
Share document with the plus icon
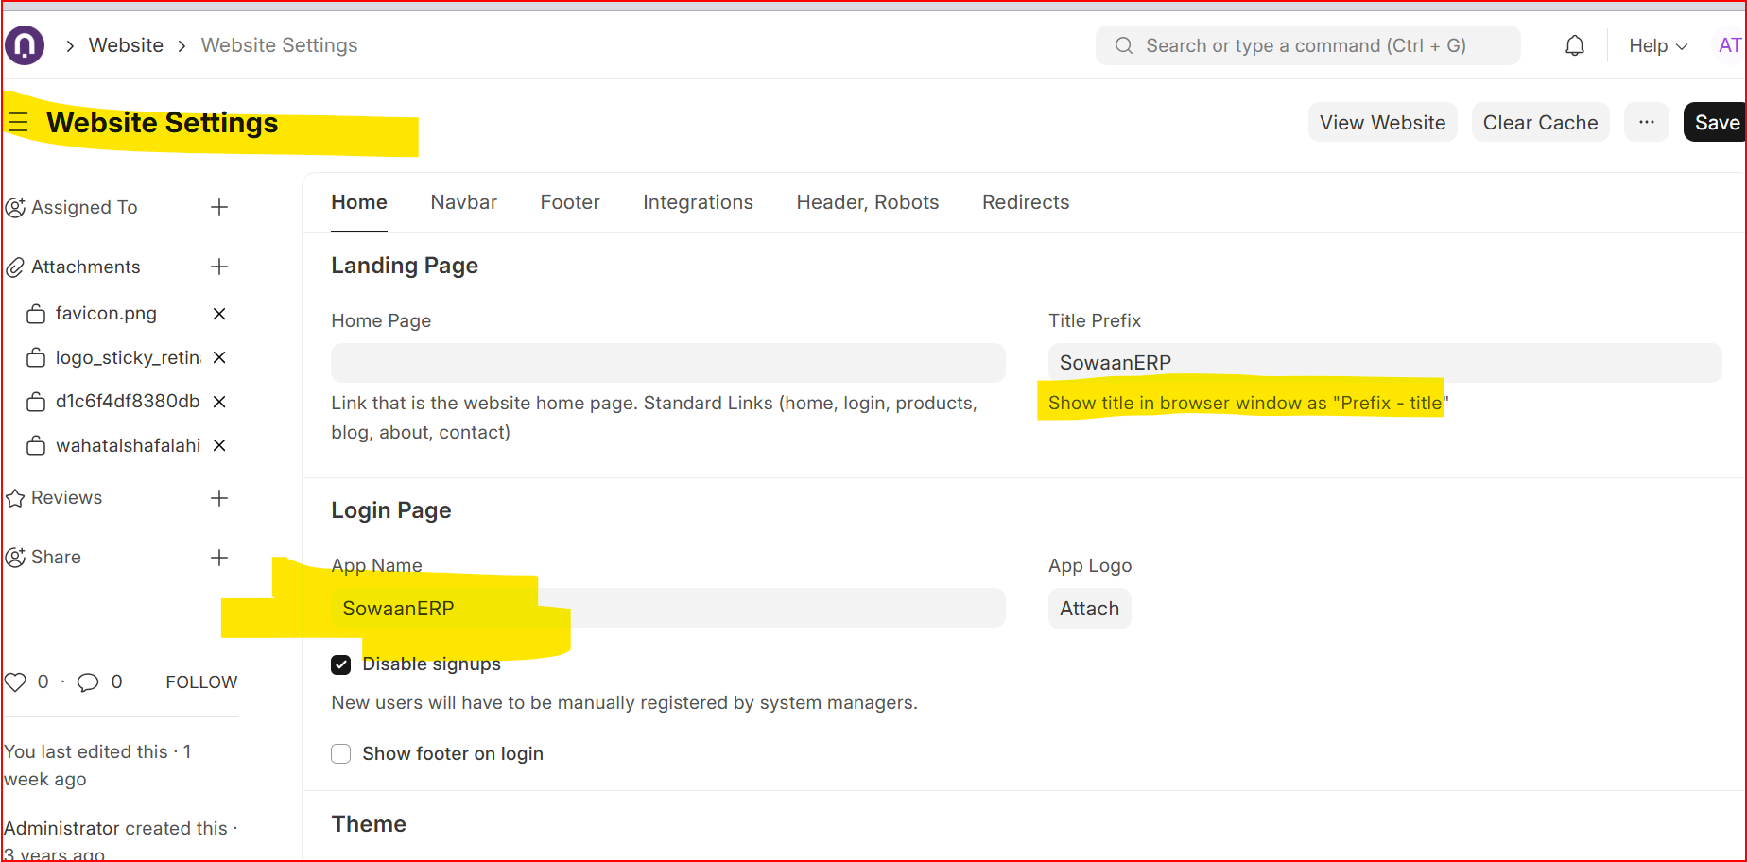coord(219,558)
